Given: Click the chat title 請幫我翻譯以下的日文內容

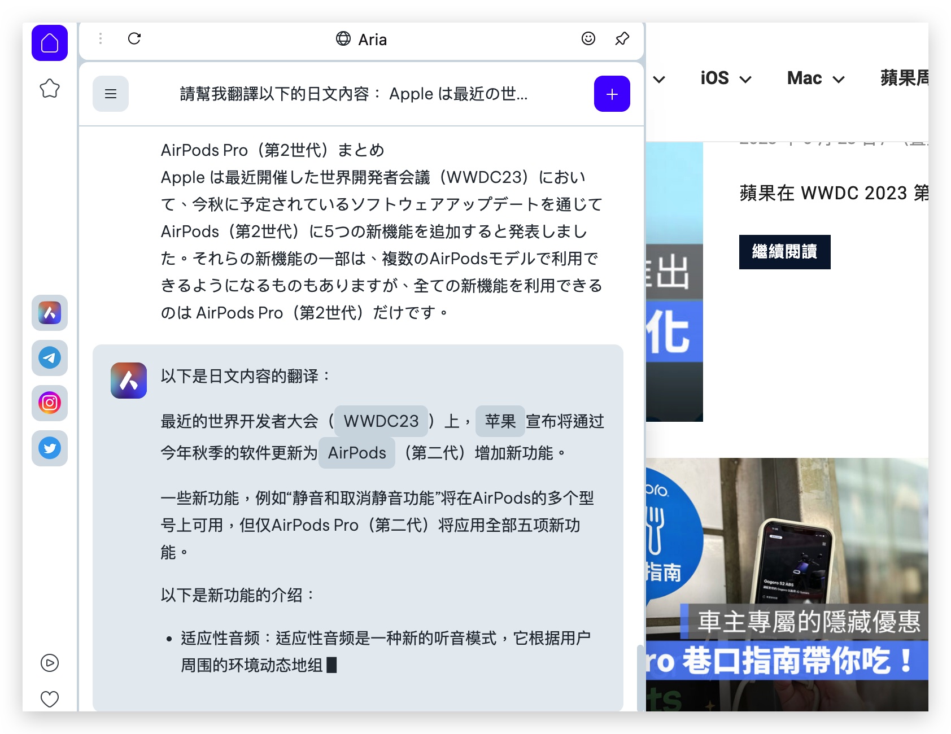Looking at the screenshot, I should (x=354, y=94).
